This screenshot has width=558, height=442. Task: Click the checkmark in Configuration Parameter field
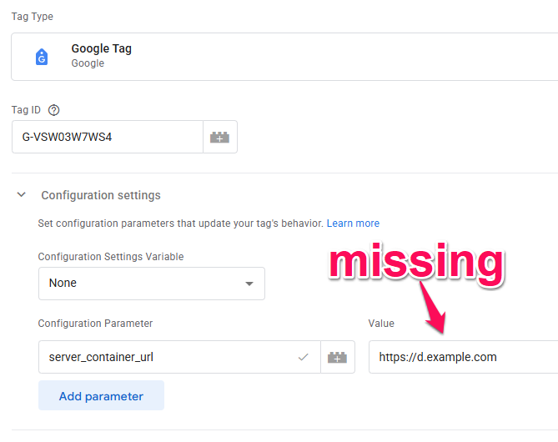(x=304, y=357)
